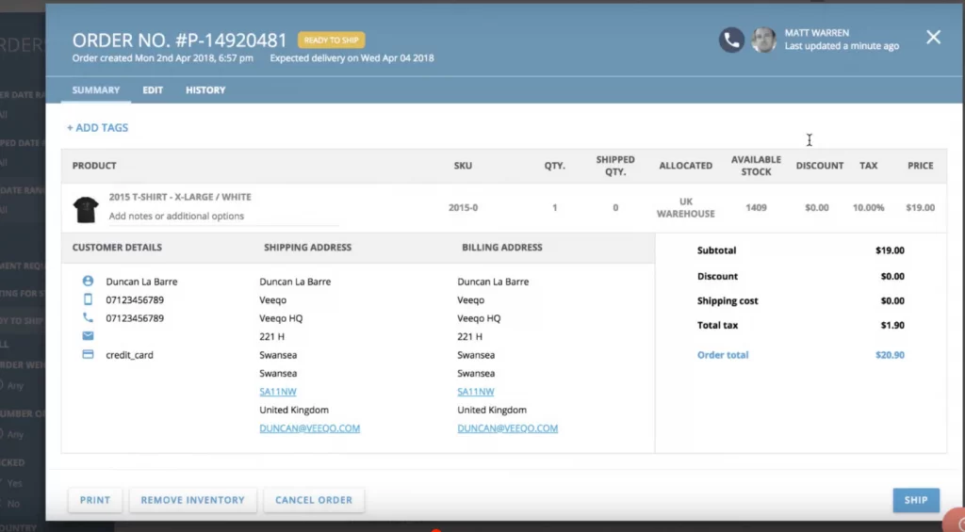Click billing address DUNCAN@VEEQO.COM email link
Viewport: 965px width, 532px height.
point(508,428)
